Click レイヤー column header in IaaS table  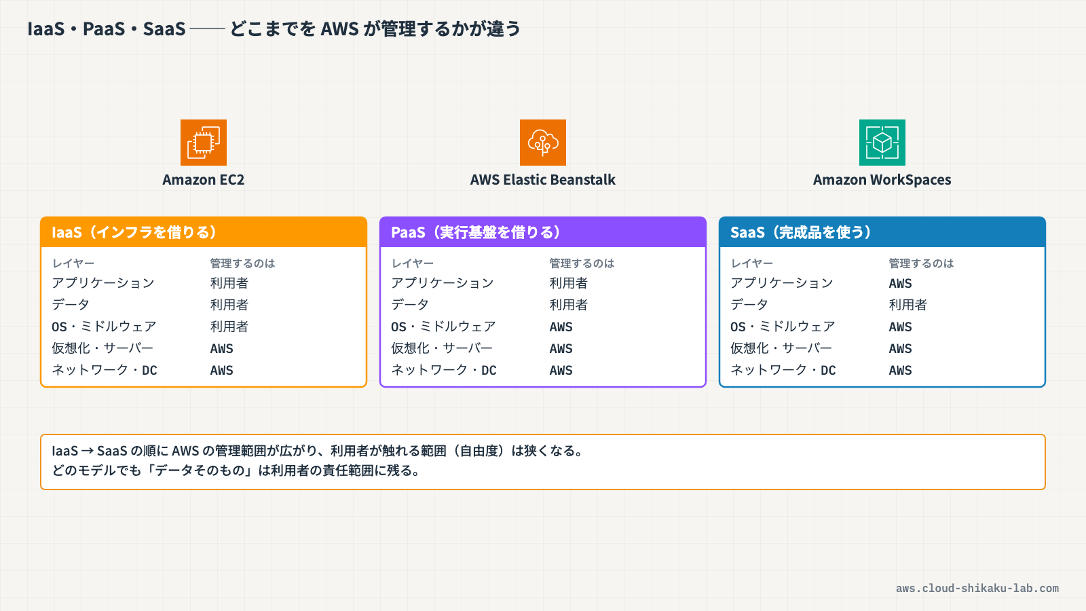click(73, 263)
